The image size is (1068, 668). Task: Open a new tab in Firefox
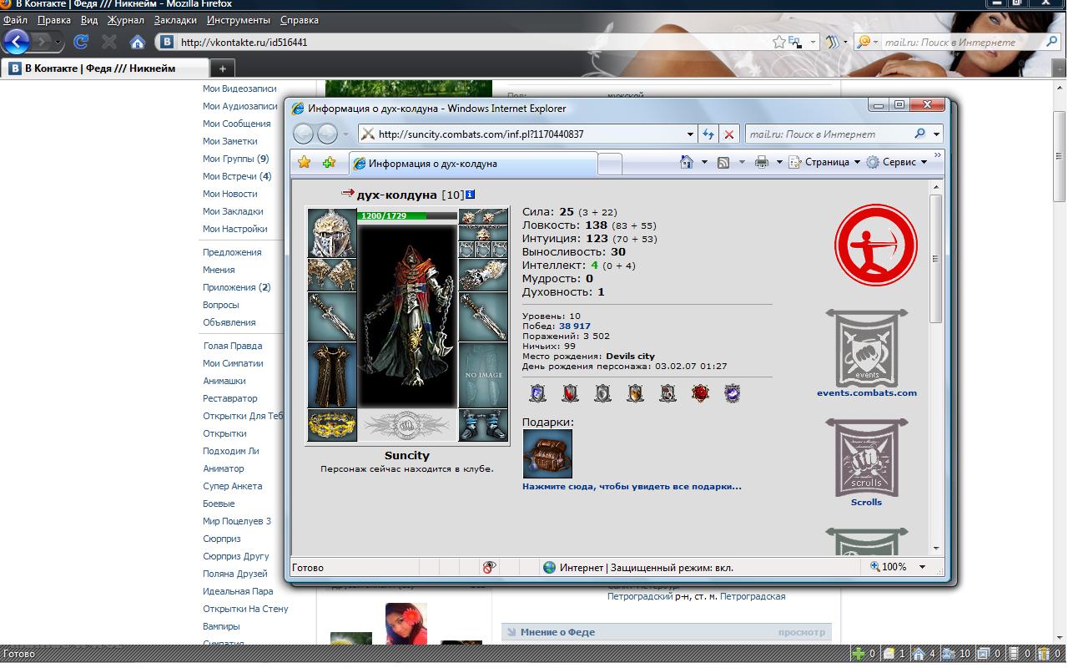tap(222, 68)
